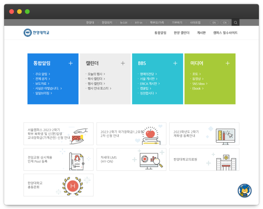Open 보도자료 link

42,84
